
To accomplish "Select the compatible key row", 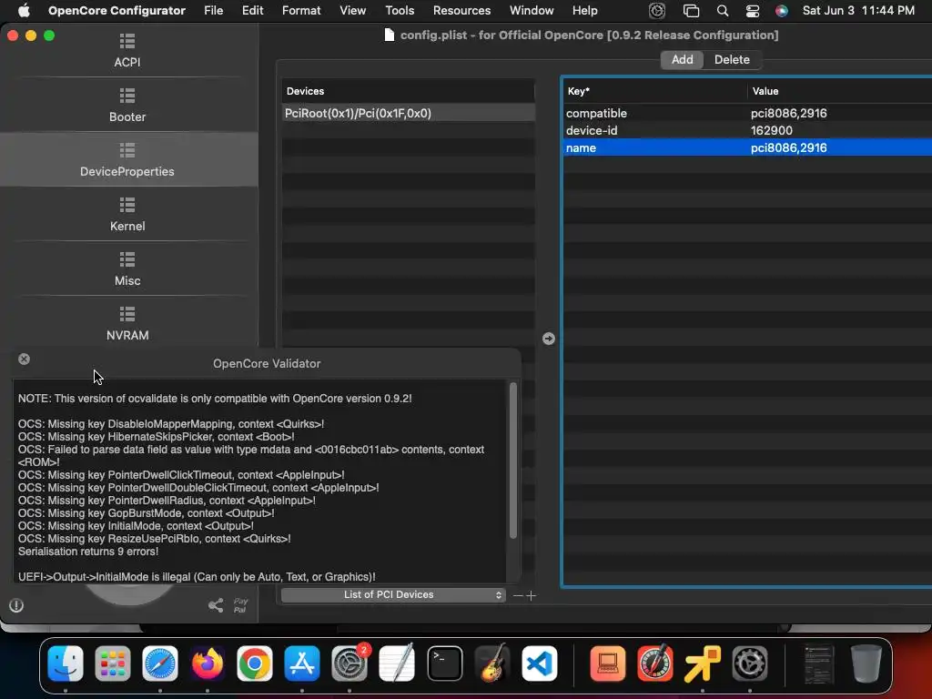I will coord(748,113).
